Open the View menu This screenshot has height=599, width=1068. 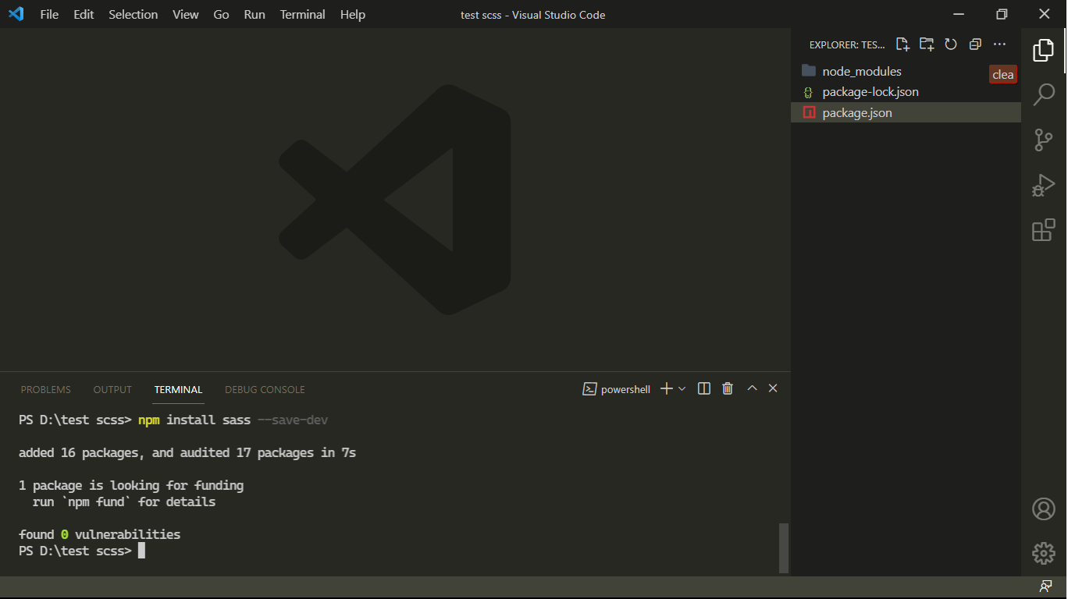coord(185,14)
